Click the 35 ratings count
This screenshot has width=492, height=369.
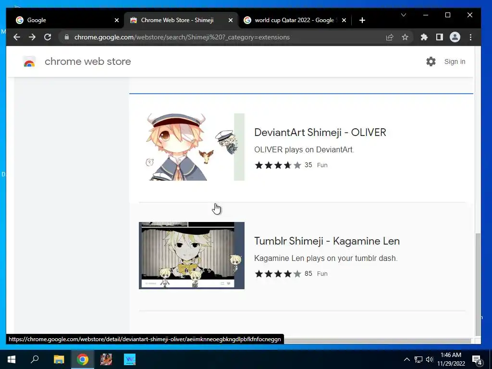click(x=308, y=165)
